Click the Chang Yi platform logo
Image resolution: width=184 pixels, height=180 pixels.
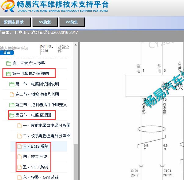8,6
